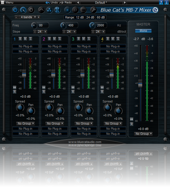Toggle the link icon on band 2
The image size is (170, 187).
click(x=44, y=87)
